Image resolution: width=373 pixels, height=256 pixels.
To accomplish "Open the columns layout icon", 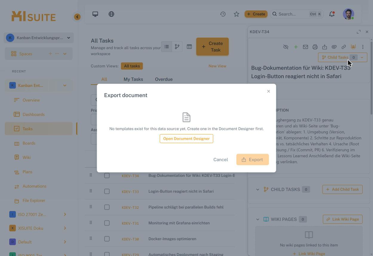I will click(x=189, y=47).
